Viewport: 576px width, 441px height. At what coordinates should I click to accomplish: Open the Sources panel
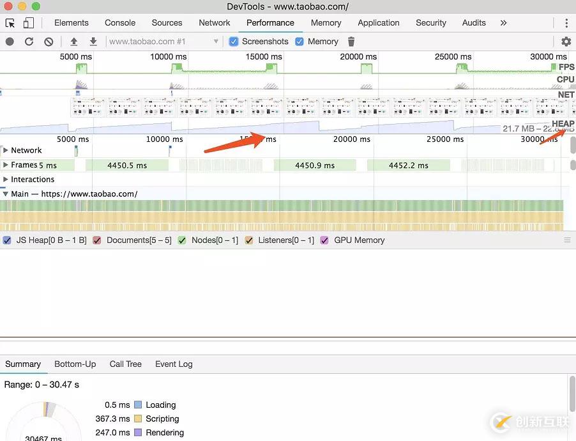click(167, 23)
